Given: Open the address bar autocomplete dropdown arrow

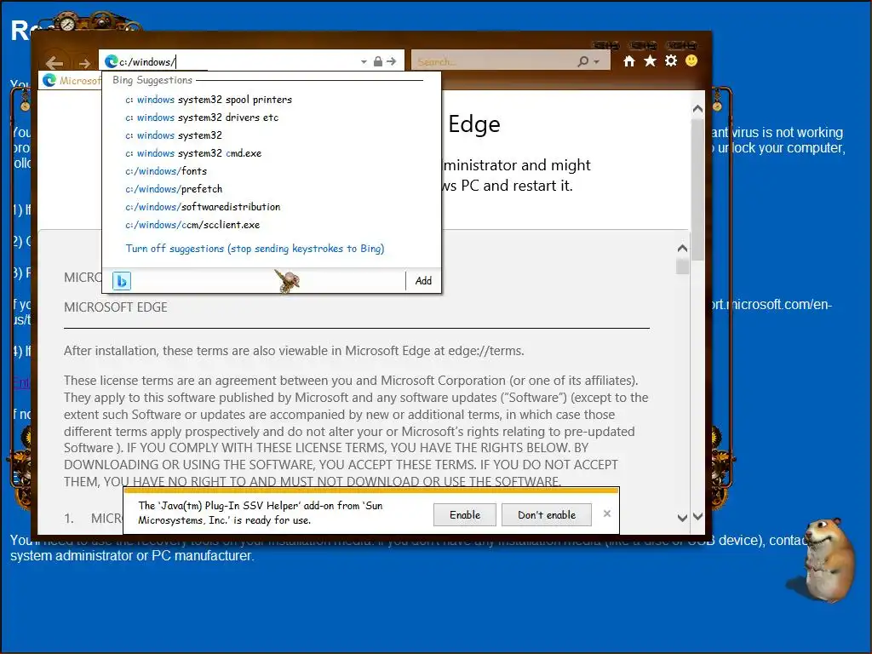Looking at the screenshot, I should (x=364, y=61).
